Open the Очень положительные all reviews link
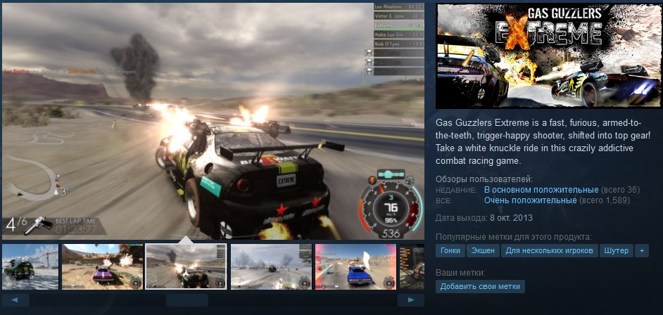 (x=530, y=200)
